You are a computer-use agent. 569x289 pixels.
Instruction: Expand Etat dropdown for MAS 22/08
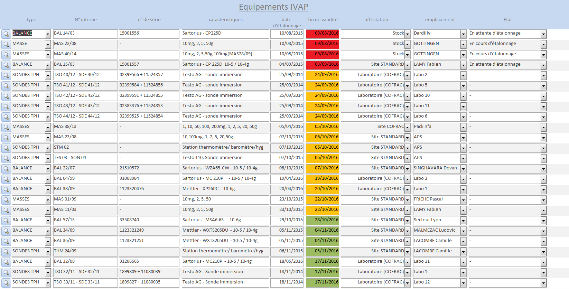[x=543, y=44]
